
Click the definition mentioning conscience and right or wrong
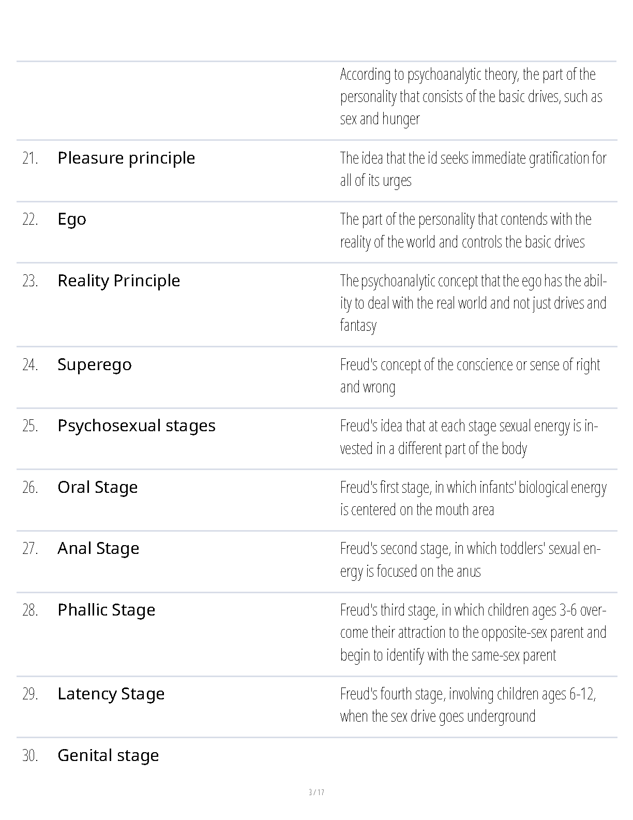[470, 376]
